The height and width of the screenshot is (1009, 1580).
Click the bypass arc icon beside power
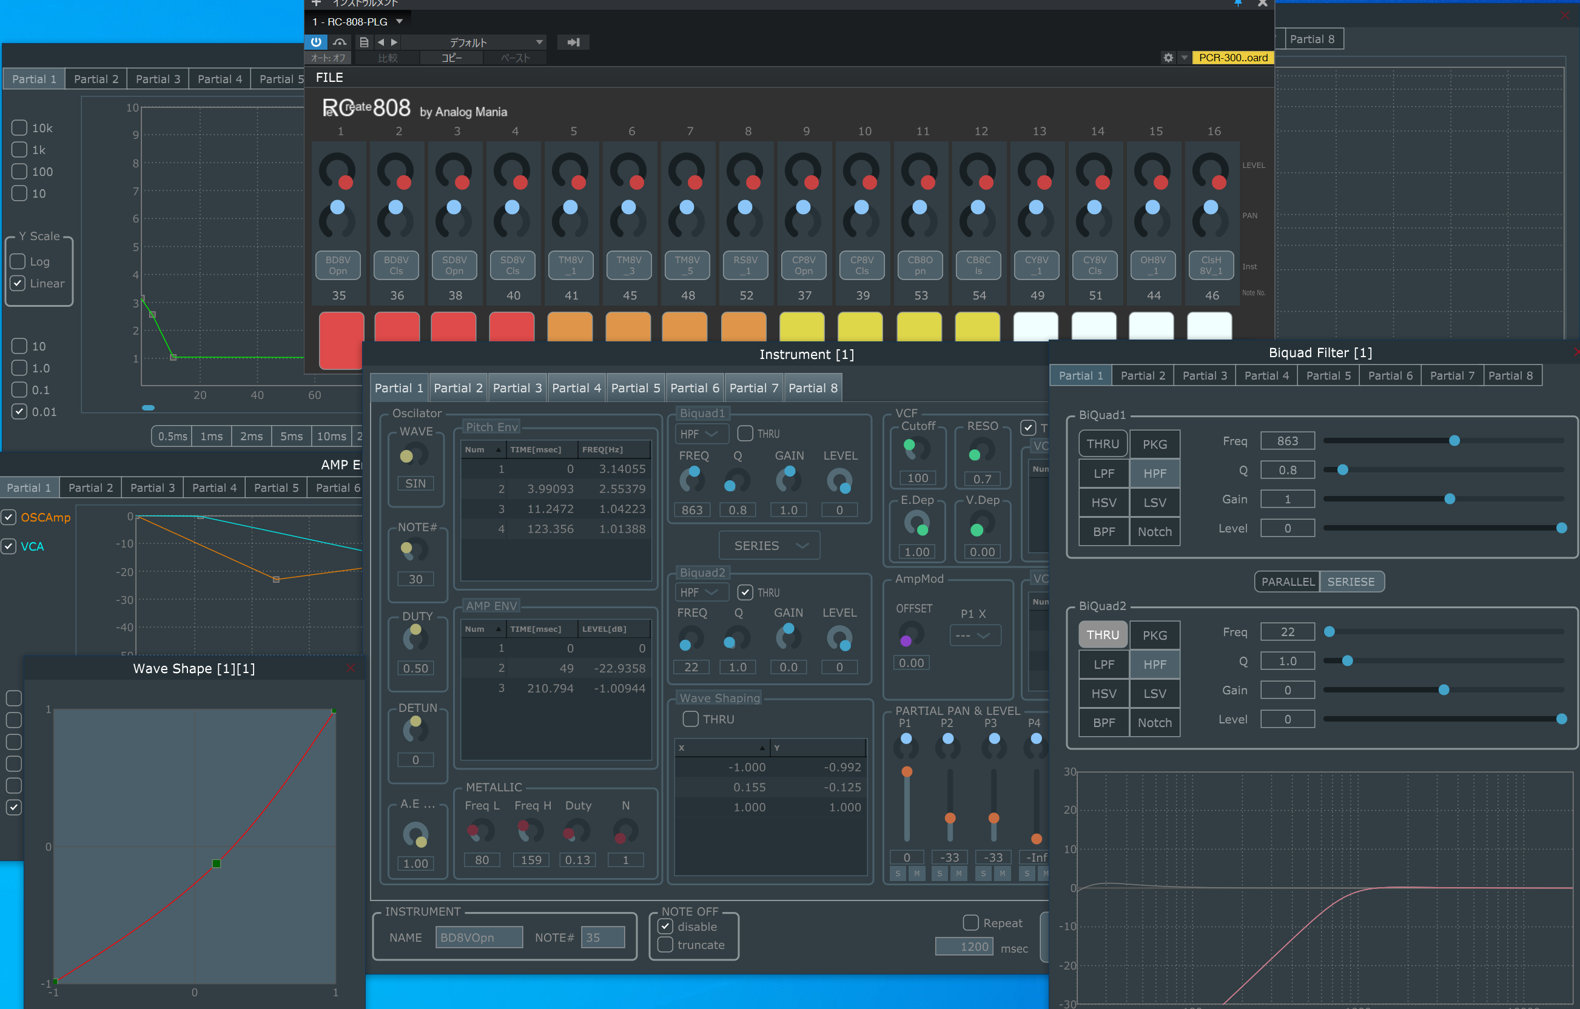339,42
